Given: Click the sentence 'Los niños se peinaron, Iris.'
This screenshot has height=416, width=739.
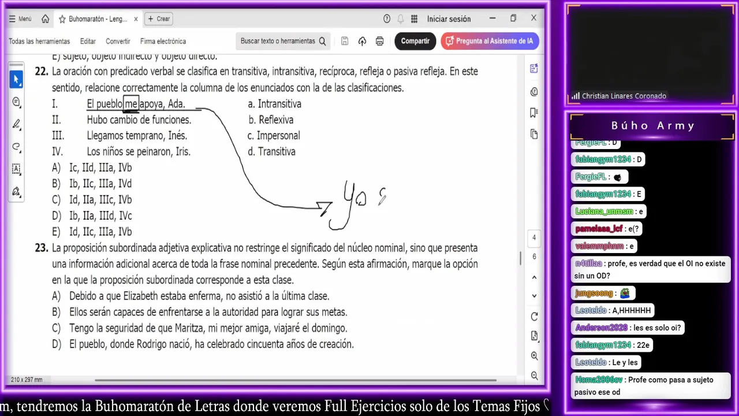Looking at the screenshot, I should coord(139,152).
